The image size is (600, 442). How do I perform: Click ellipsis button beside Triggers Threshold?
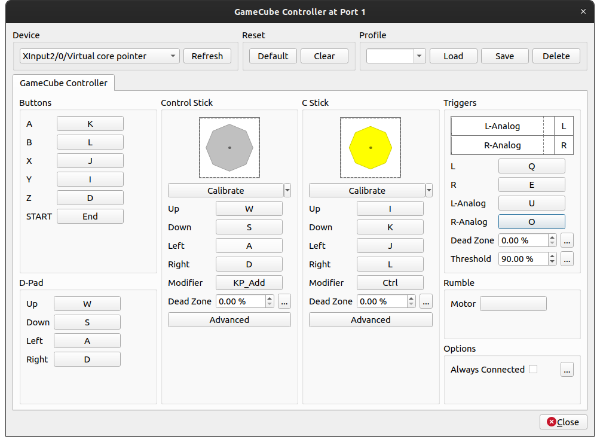coord(567,259)
